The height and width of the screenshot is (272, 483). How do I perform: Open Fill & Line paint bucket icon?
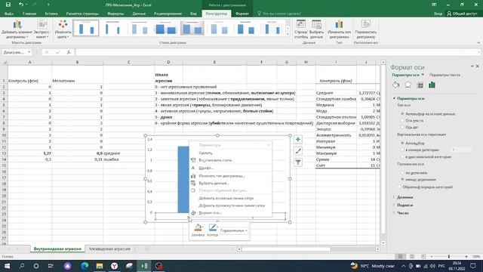[395, 85]
